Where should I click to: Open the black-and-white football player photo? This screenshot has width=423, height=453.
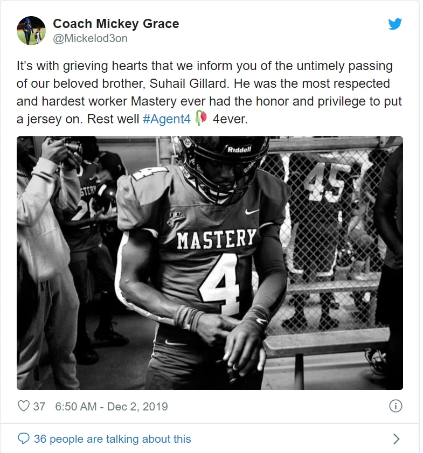click(x=210, y=263)
